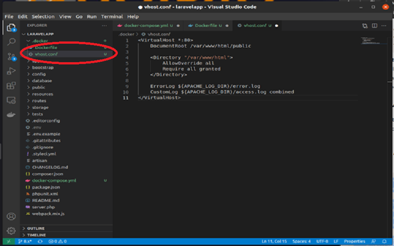Open the Accounts icon
The height and width of the screenshot is (246, 394).
click(11, 216)
